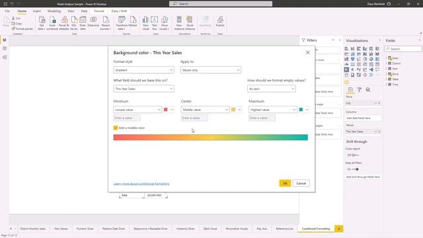Click the Transform data icon
Image resolution: width=423 pixels, height=238 pixels.
[122, 23]
